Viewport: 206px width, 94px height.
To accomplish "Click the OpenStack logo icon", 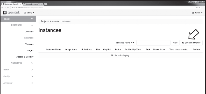I will pyautogui.click(x=5, y=13).
